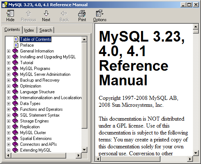The image size is (201, 164).
Task: Click the disabled Back toolbar button
Action: [64, 16]
